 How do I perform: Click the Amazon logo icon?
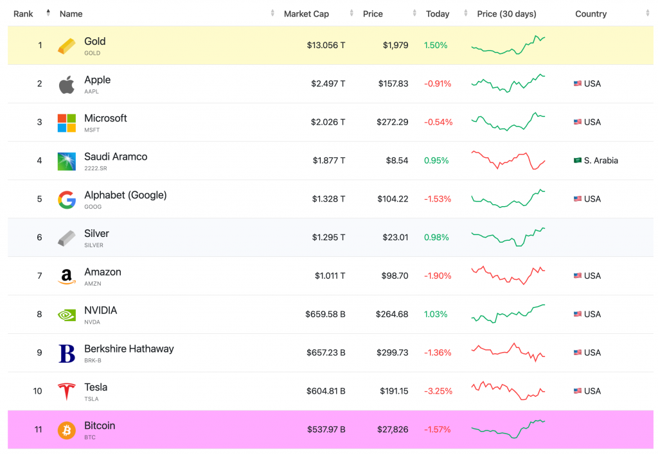coord(67,277)
